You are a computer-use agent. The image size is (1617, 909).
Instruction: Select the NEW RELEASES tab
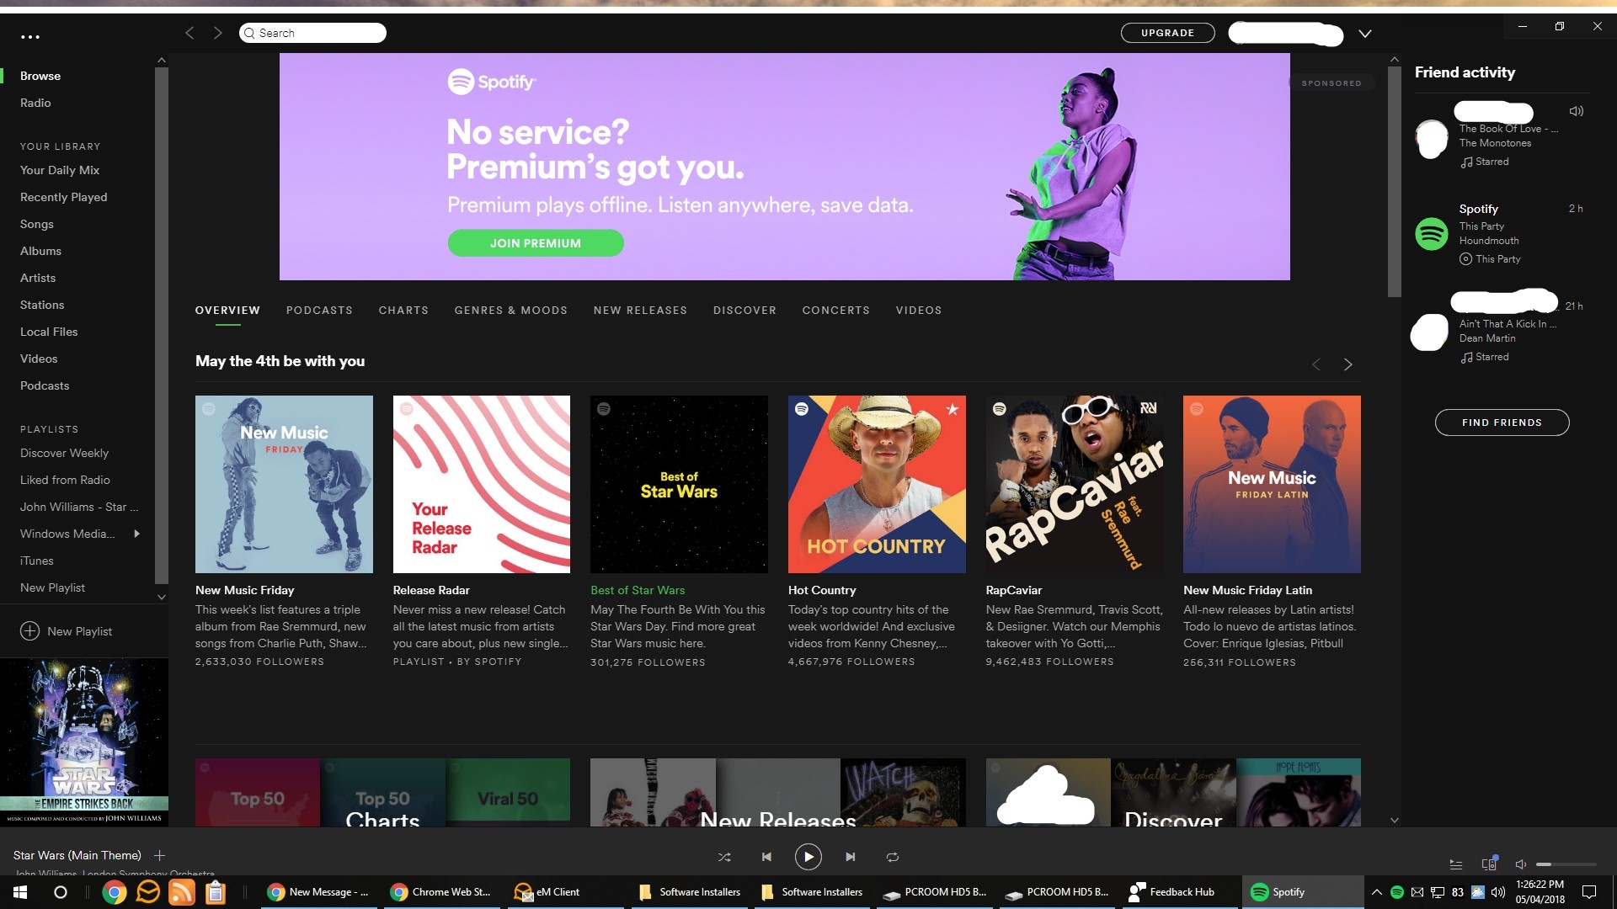640,310
